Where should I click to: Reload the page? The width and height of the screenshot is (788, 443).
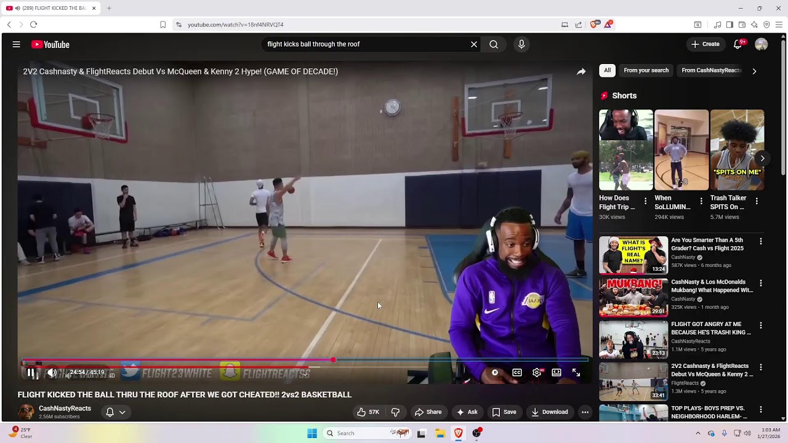click(x=33, y=25)
